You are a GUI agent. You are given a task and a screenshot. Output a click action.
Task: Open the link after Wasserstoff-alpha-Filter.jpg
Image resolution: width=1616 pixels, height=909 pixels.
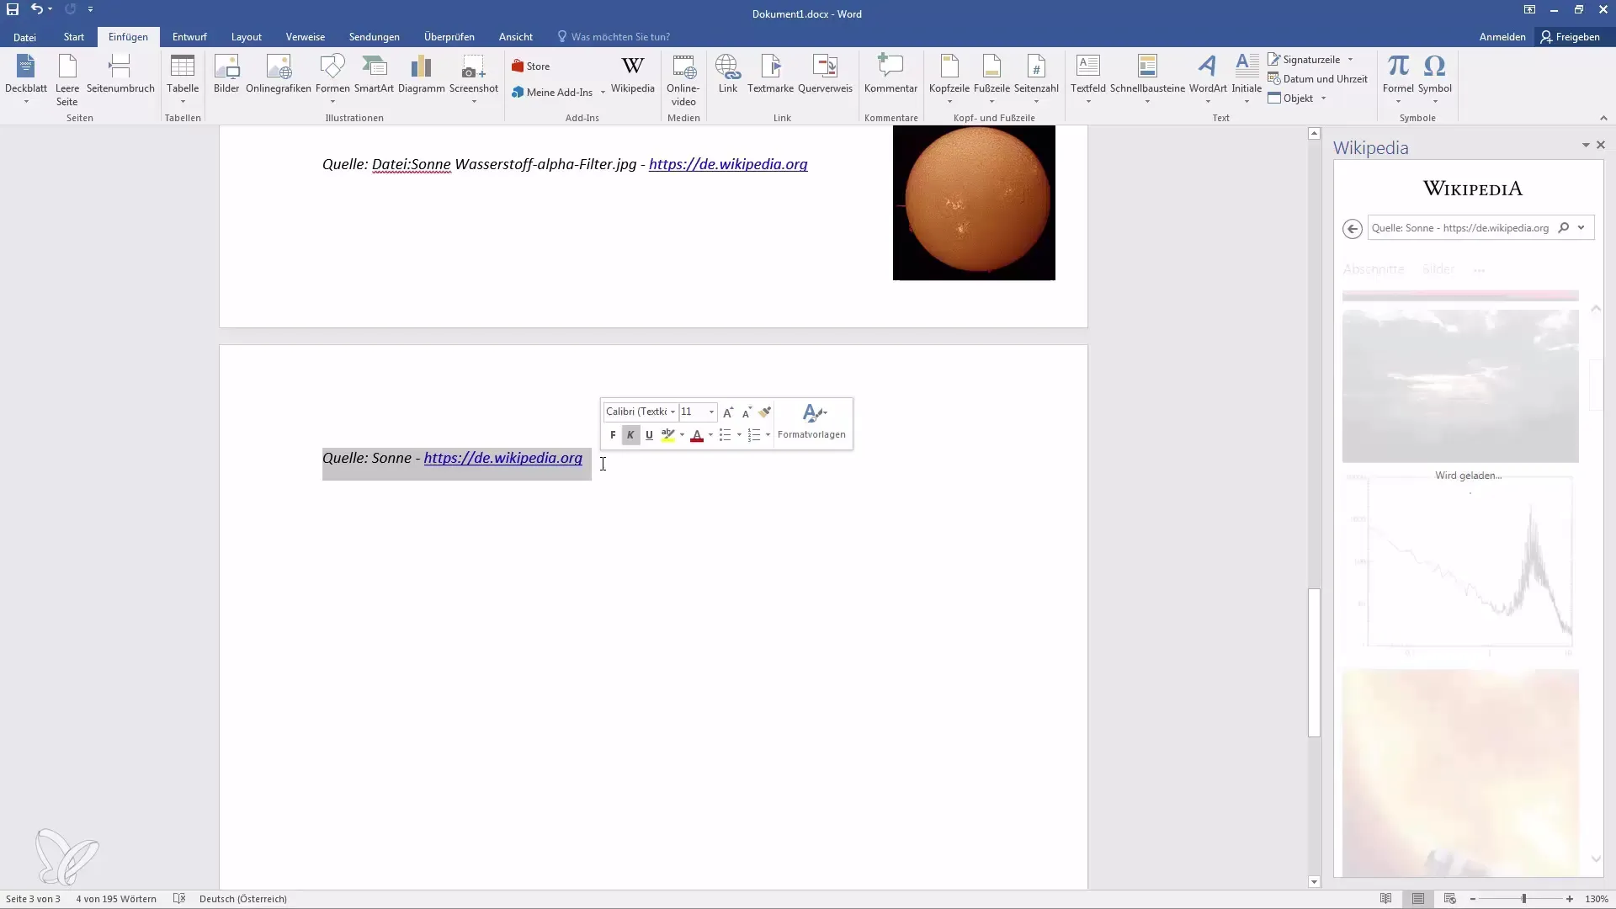click(728, 164)
